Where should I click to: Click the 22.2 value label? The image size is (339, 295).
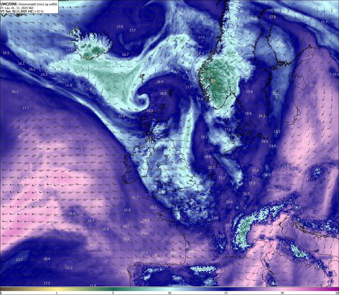[153, 207]
